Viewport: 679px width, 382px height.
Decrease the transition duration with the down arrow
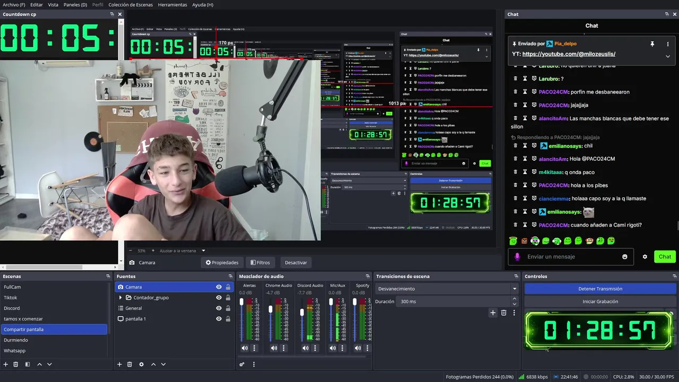click(x=514, y=304)
